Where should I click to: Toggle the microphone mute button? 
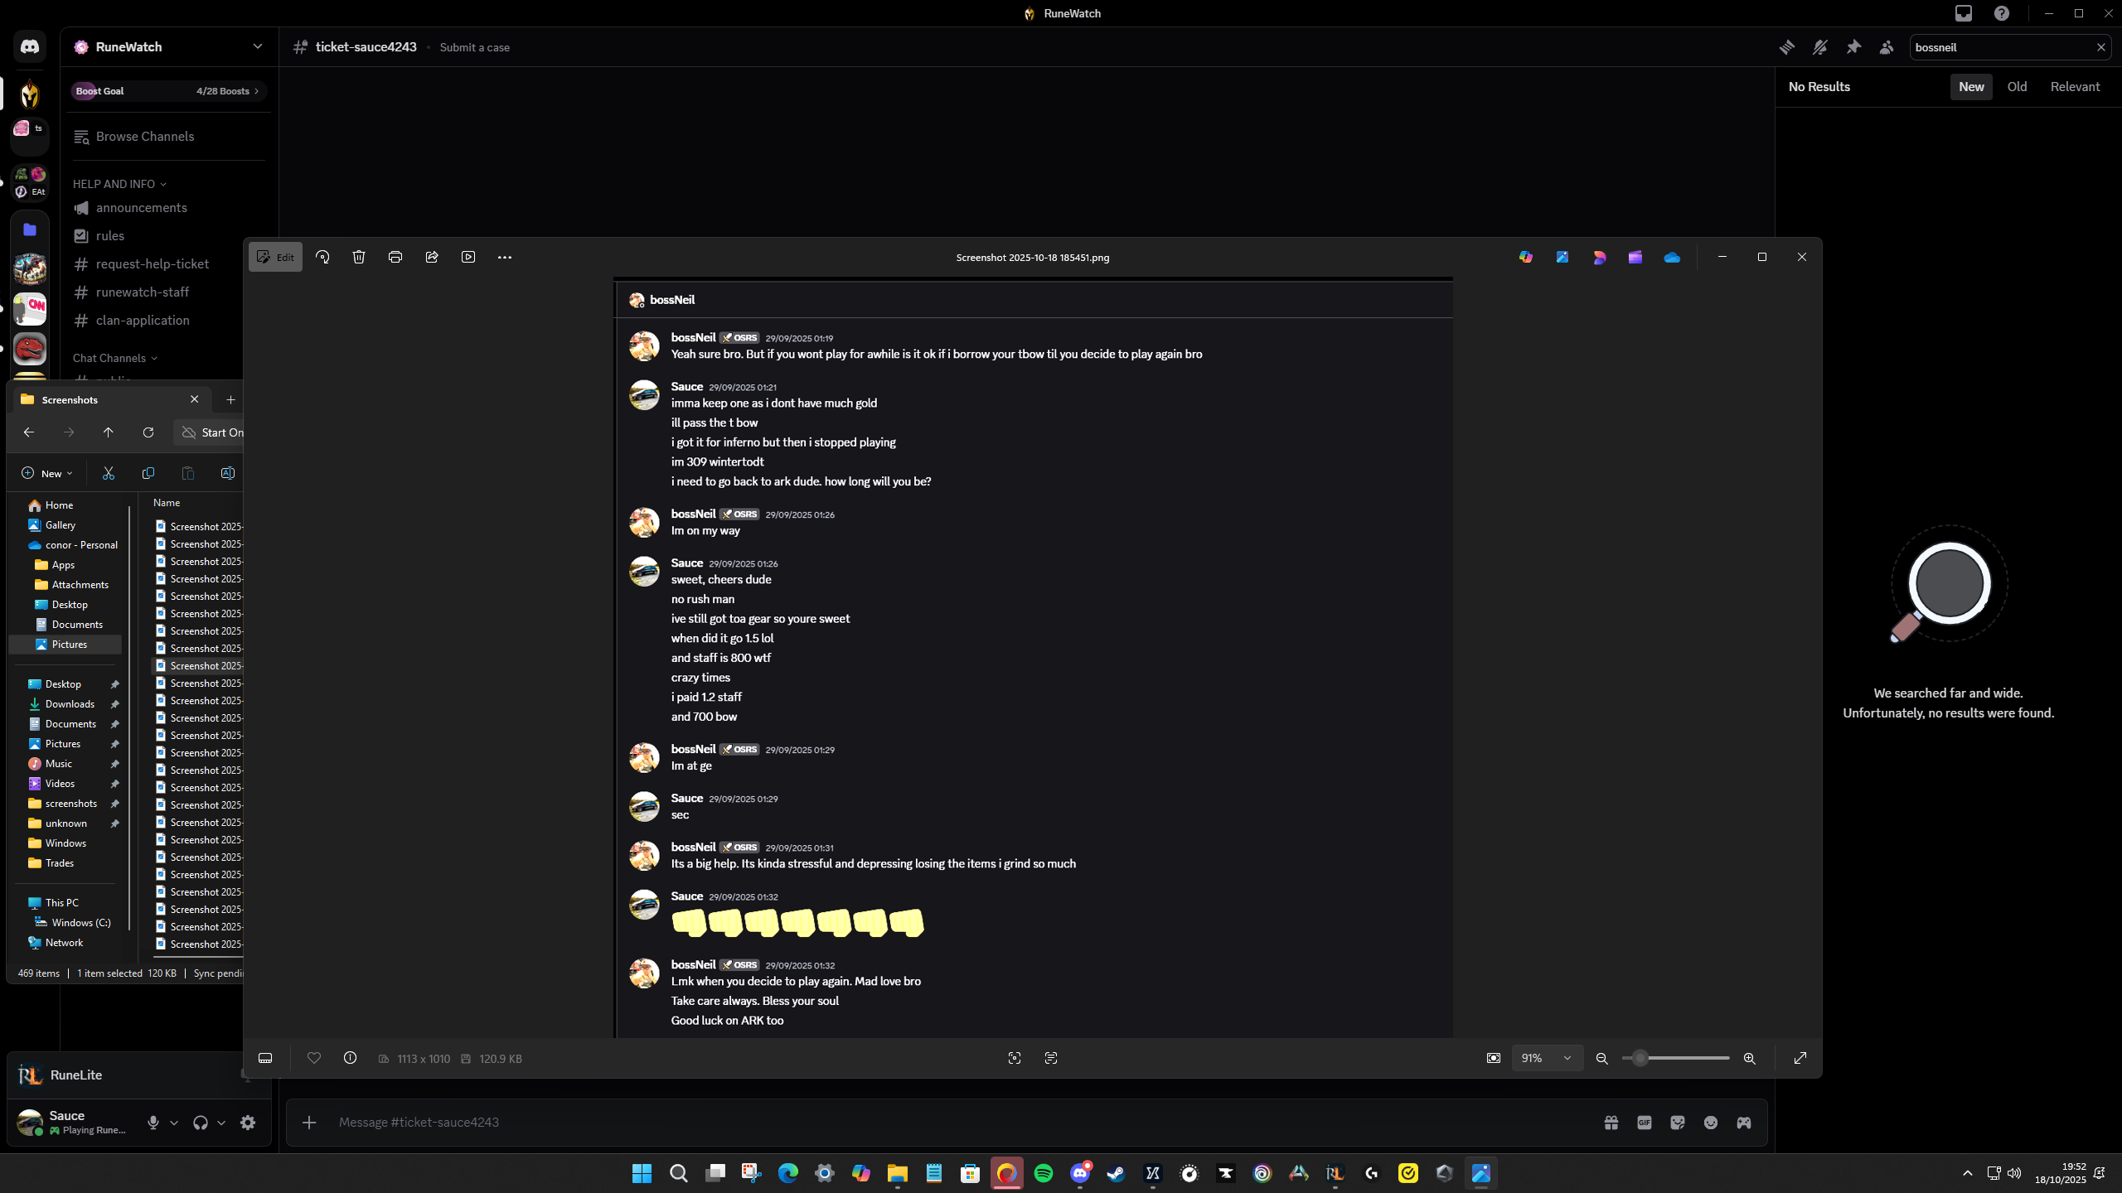pos(153,1123)
